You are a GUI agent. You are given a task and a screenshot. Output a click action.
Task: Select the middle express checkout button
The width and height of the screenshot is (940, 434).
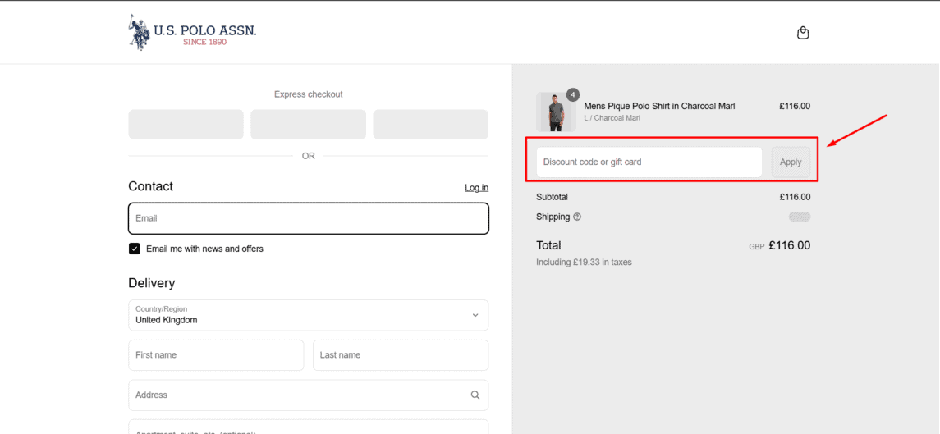coord(308,124)
